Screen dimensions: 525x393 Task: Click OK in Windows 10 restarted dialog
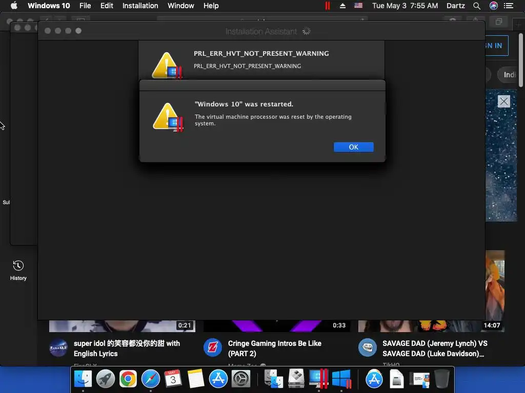pyautogui.click(x=354, y=147)
